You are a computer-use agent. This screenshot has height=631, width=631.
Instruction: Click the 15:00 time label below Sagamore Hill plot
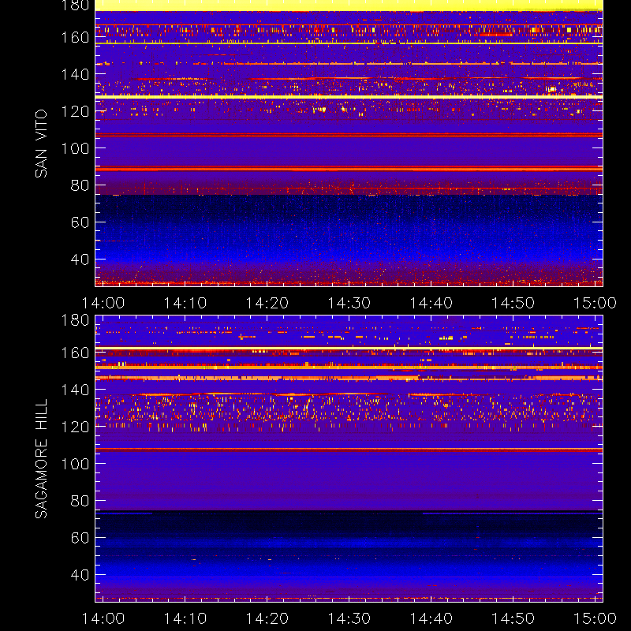coord(595,618)
